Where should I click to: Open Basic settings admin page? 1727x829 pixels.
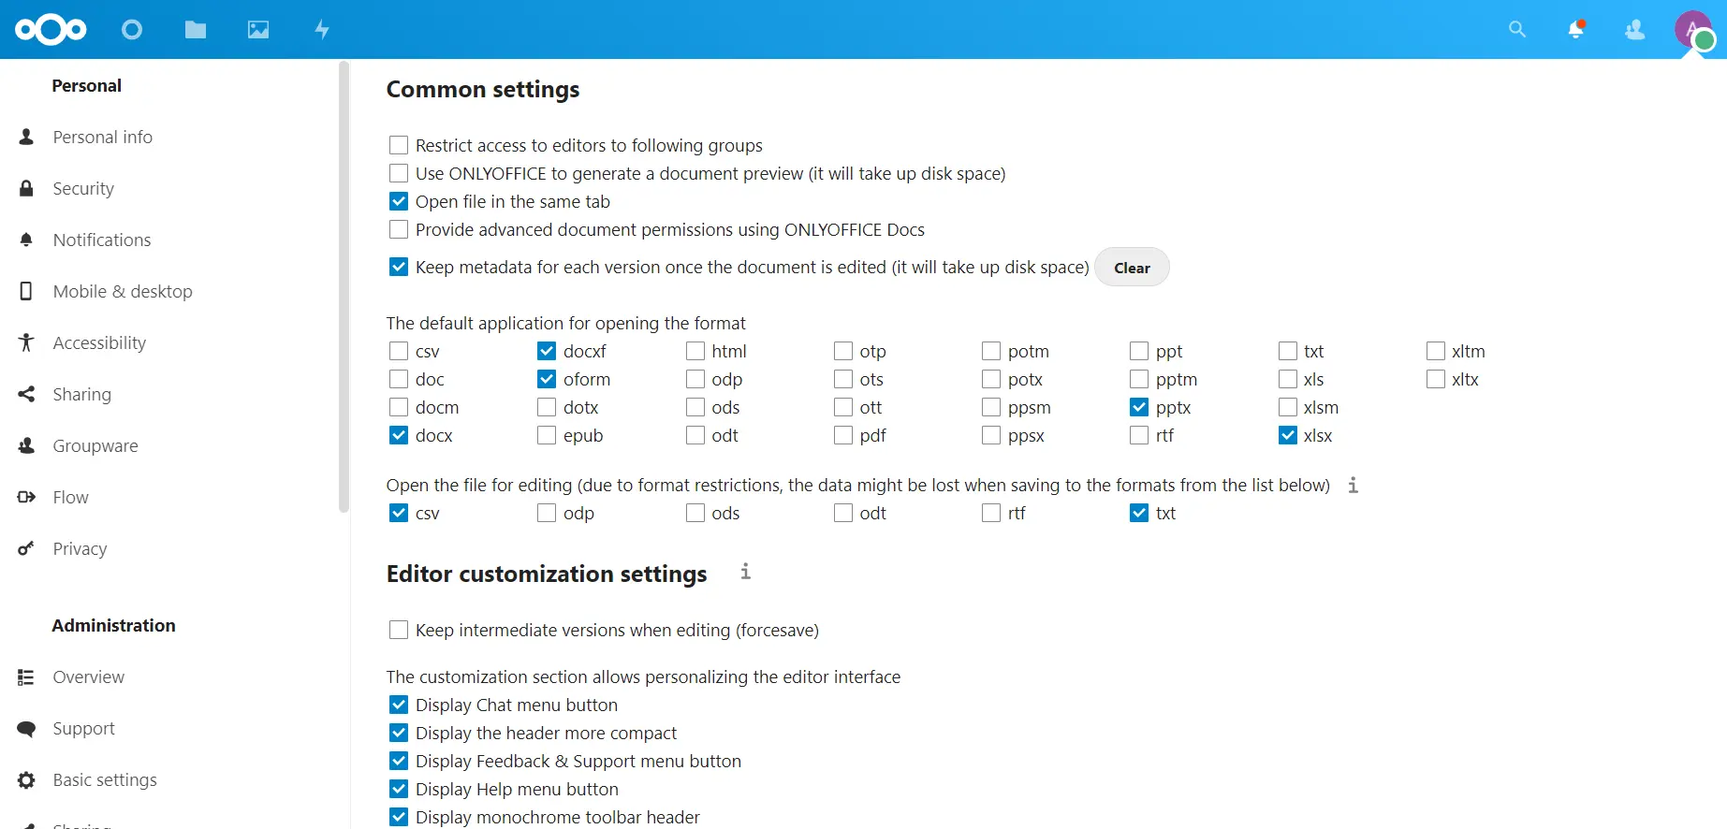105,779
